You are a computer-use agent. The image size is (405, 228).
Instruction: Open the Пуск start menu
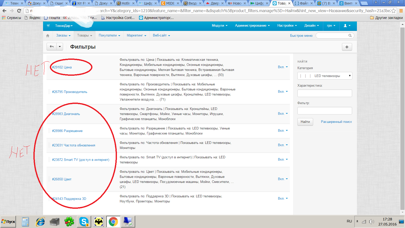pyautogui.click(x=8, y=222)
